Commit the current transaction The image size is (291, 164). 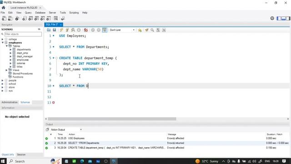(93, 30)
